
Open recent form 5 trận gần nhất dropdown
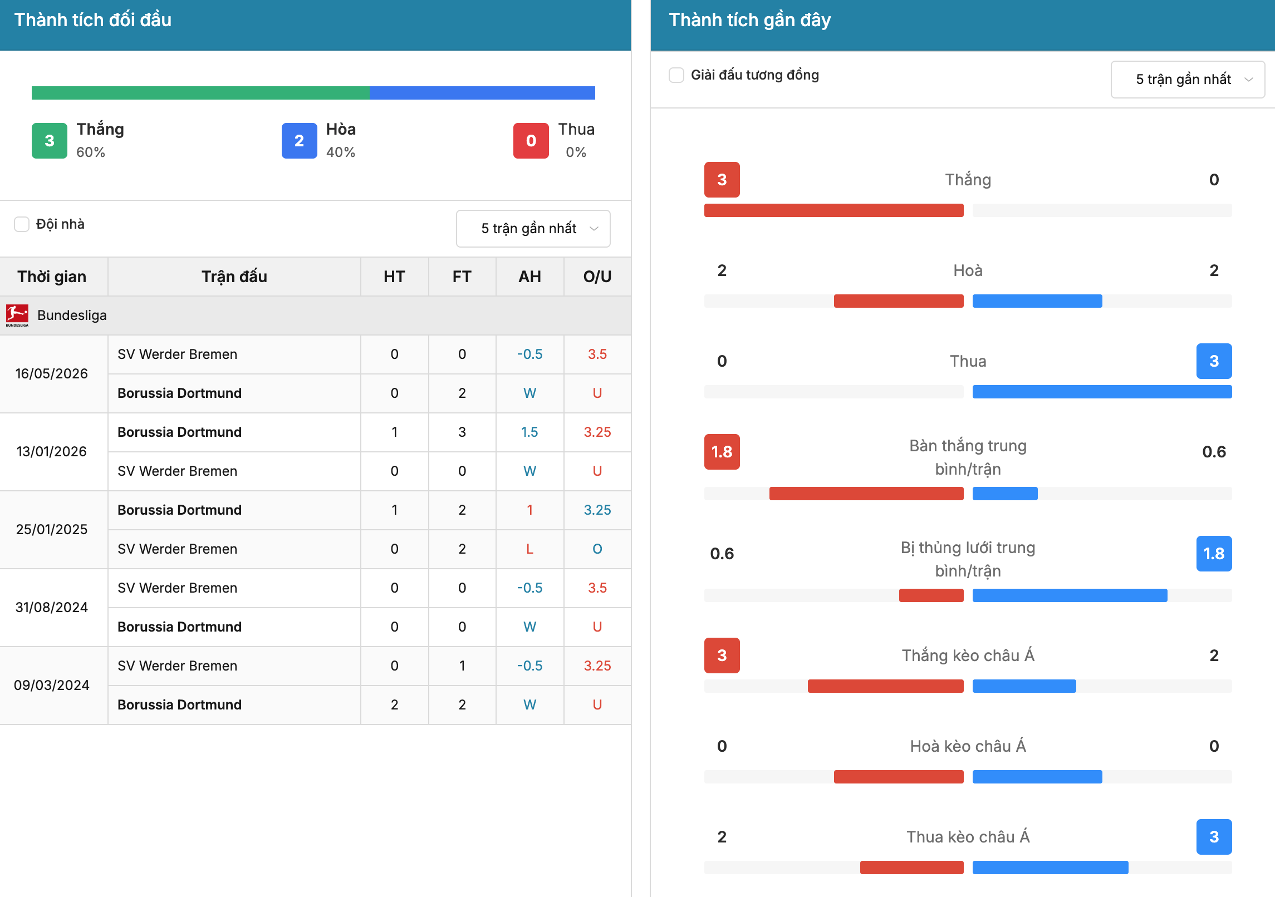point(1188,80)
